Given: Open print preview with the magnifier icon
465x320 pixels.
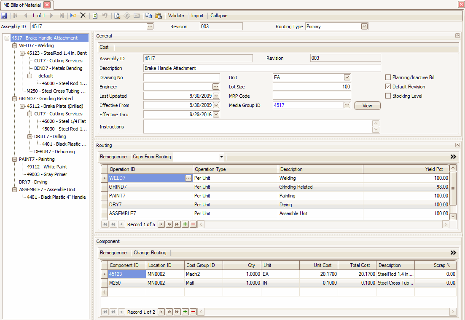Looking at the screenshot, I should (x=117, y=16).
